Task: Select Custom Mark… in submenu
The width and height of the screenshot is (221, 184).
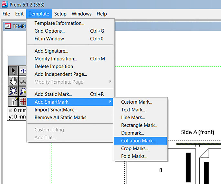Action: [140, 102]
